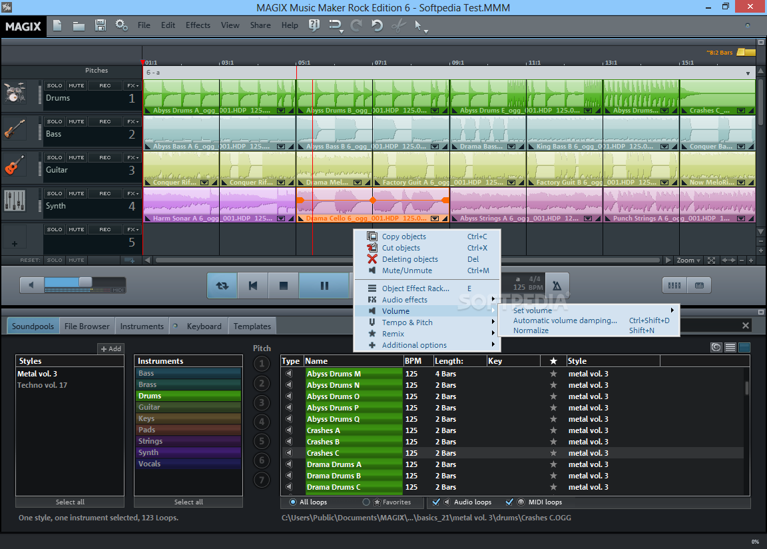This screenshot has height=549, width=767.
Task: Open the FX dropdown on Drums track
Action: tap(132, 86)
